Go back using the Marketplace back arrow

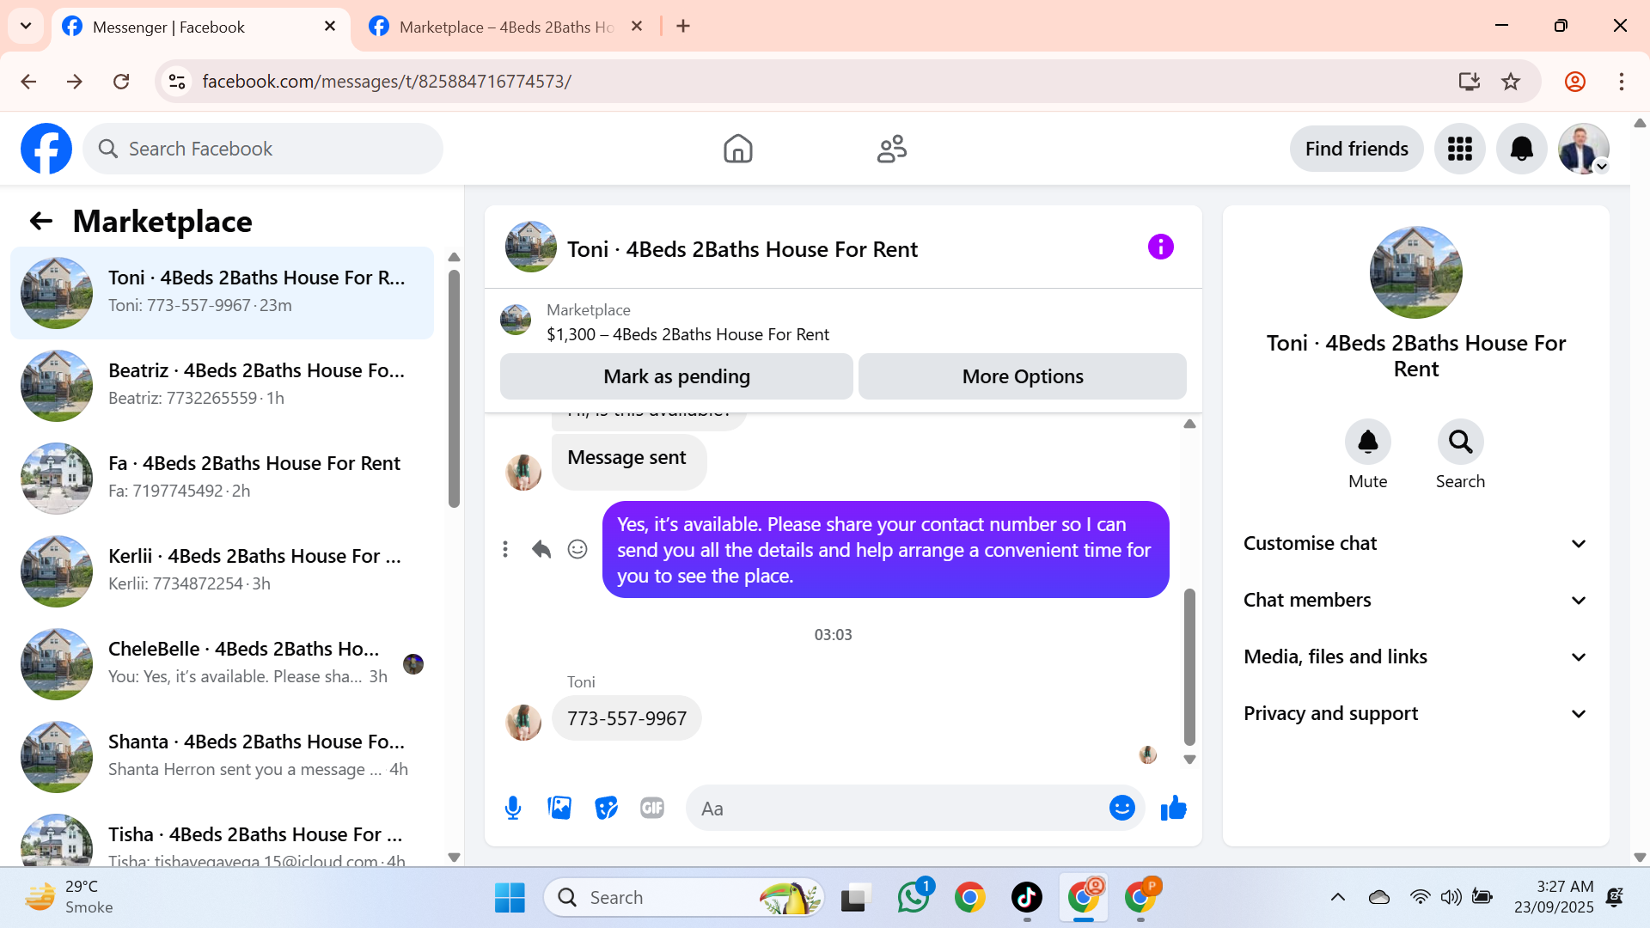point(40,222)
